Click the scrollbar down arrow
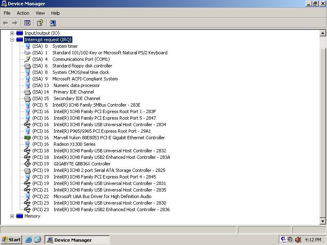Screen dimensions: 327x245 click(x=323, y=221)
